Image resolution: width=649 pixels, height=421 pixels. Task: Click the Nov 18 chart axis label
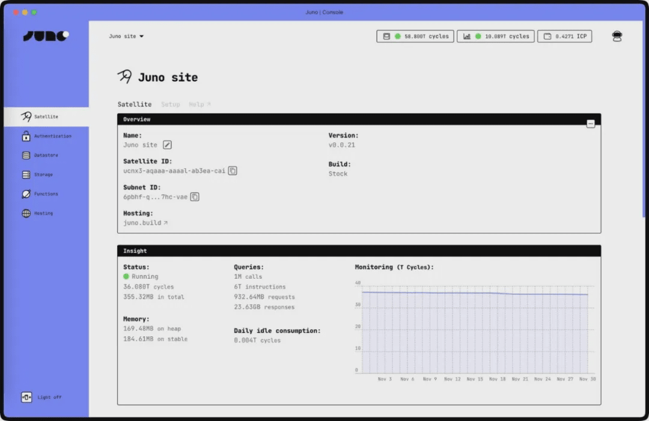pos(497,379)
